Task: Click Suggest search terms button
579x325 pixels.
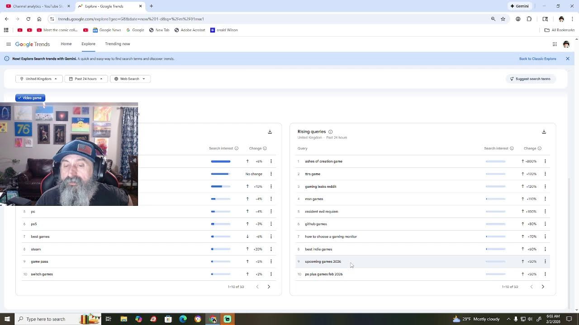Action: [x=530, y=79]
